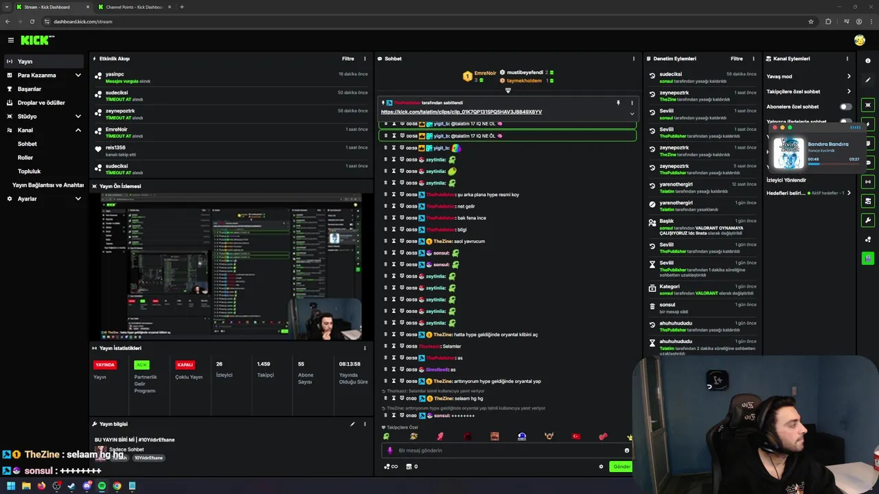Toggle Yalnızca ifadelerle sohbet switch
This screenshot has height=494, width=879.
coord(845,121)
